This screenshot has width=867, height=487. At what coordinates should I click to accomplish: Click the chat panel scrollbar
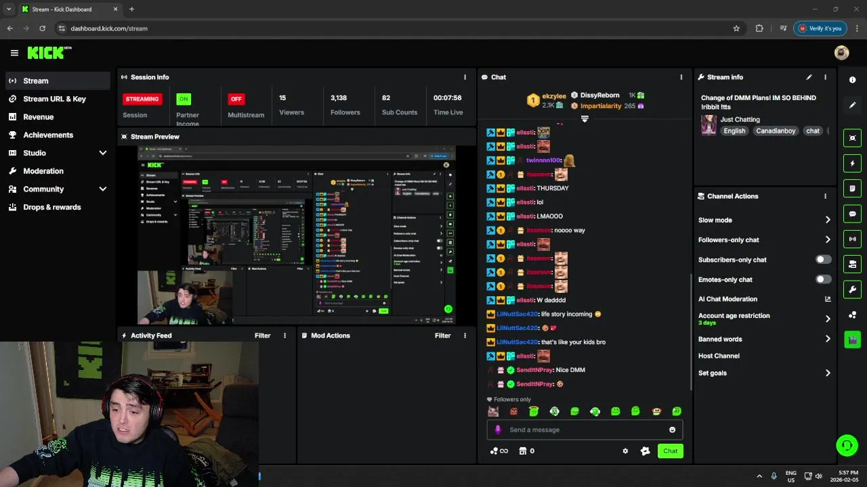(x=691, y=331)
